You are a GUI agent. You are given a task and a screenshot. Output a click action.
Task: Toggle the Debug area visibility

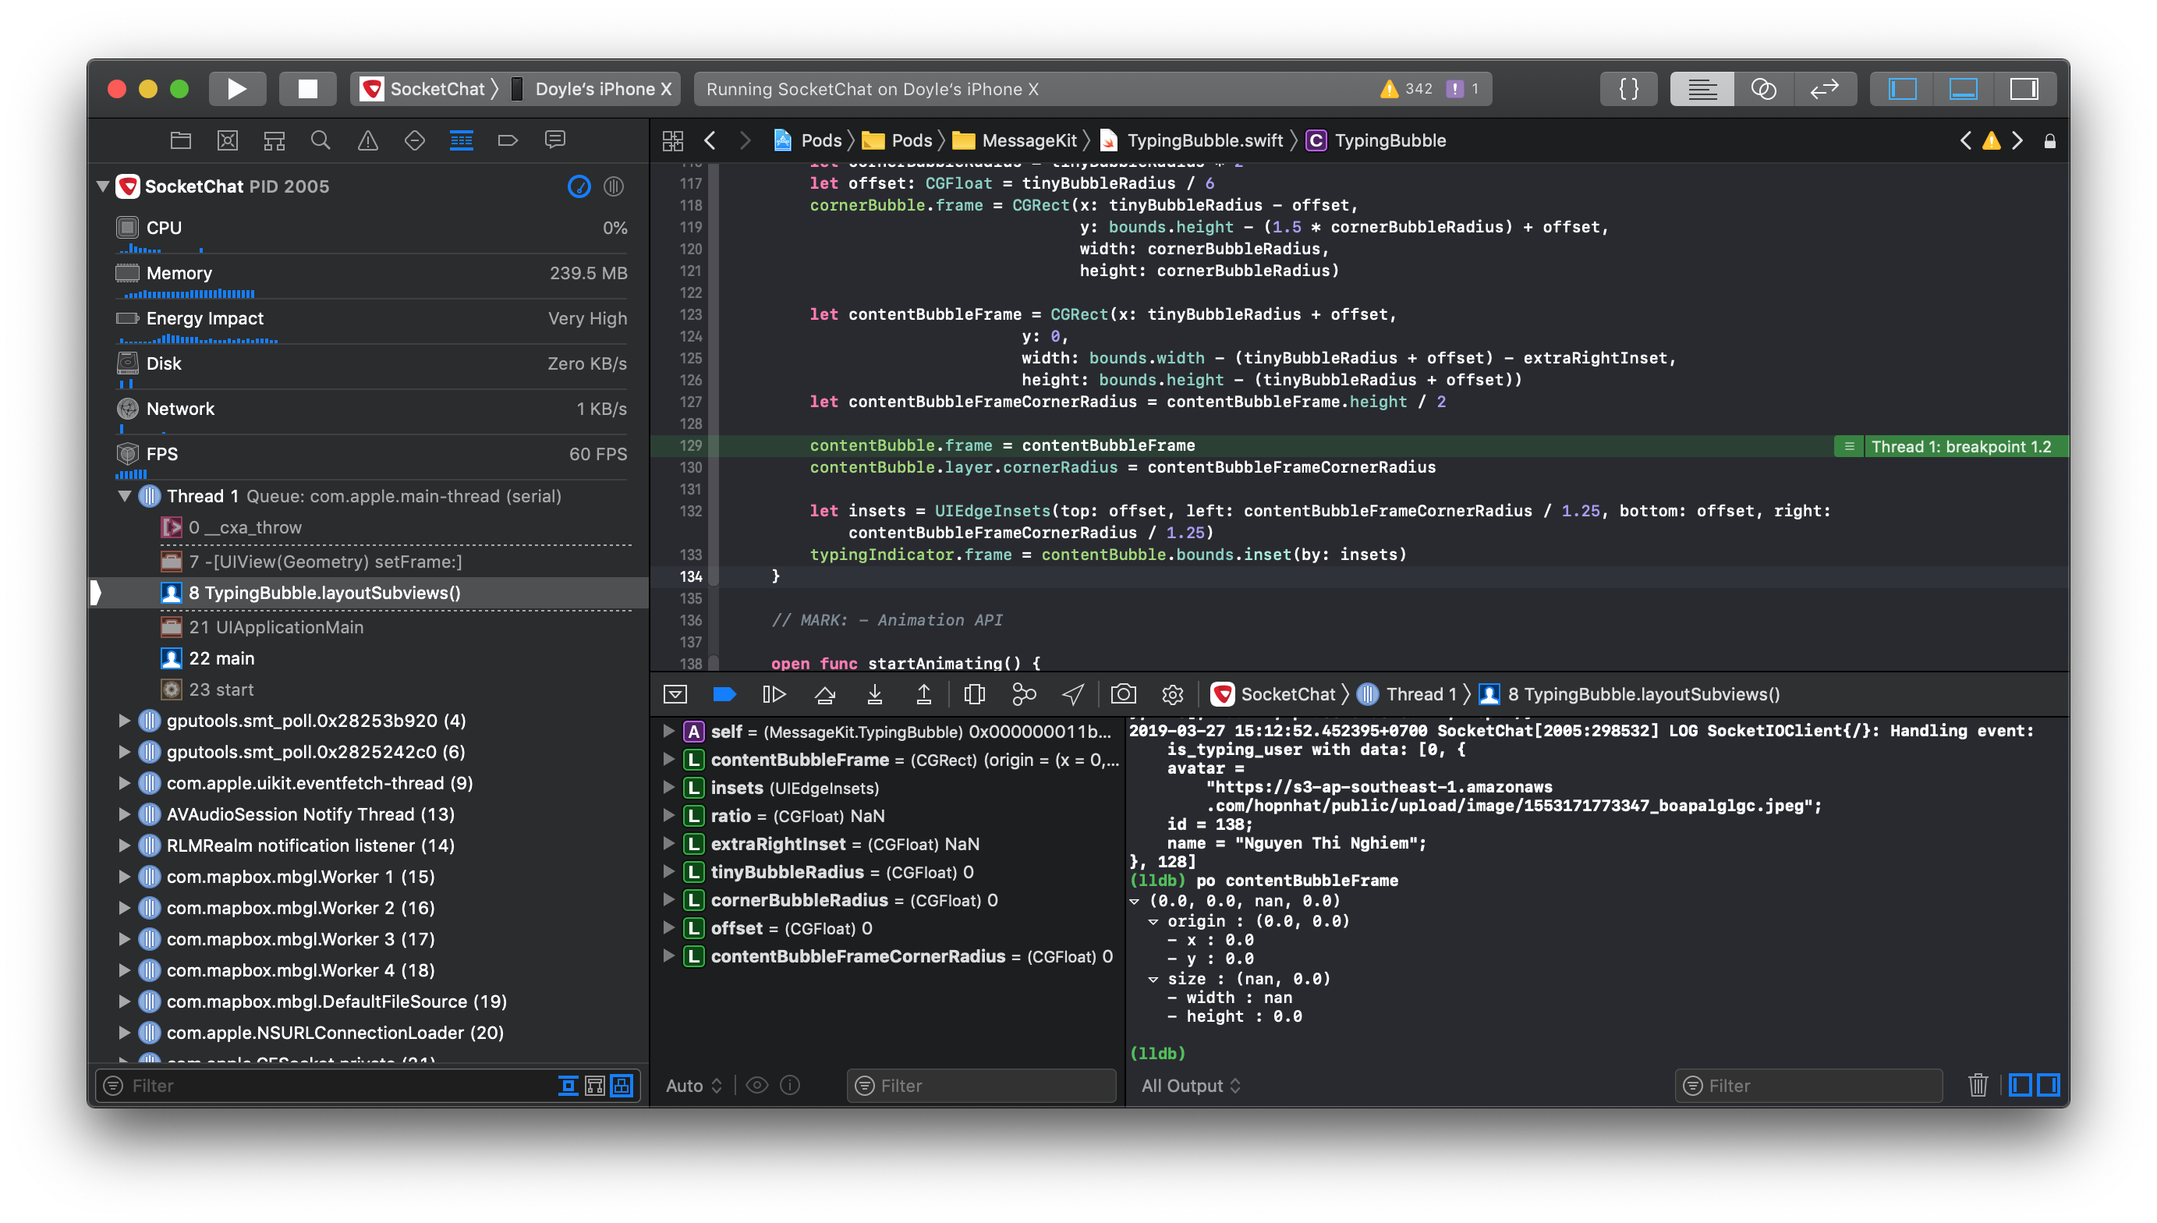coord(1963,89)
